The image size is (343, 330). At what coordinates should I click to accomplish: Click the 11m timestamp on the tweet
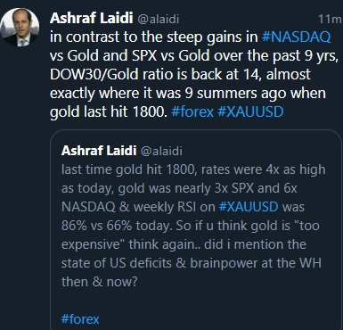[x=330, y=19]
